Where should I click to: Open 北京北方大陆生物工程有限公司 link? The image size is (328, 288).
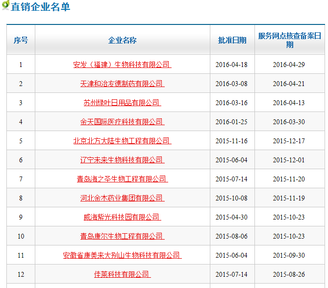[123, 141]
